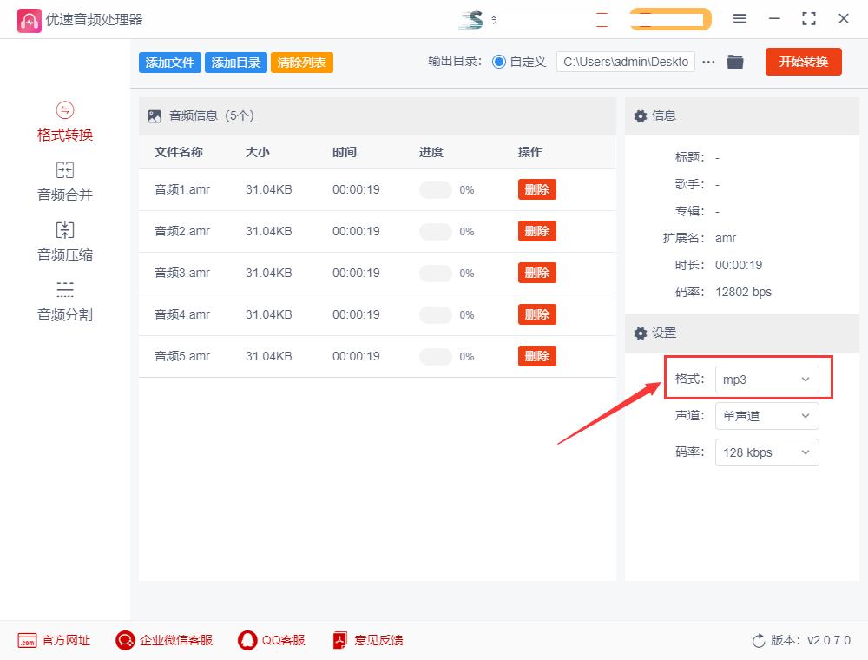This screenshot has width=868, height=660.
Task: Switch to the 音频压缩 tool
Action: click(x=65, y=241)
